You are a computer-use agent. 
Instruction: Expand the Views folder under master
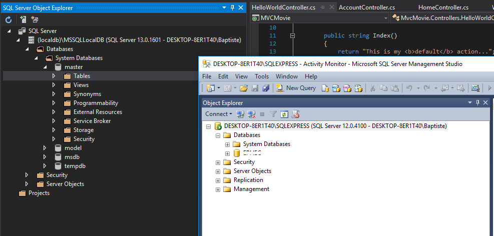pos(54,85)
